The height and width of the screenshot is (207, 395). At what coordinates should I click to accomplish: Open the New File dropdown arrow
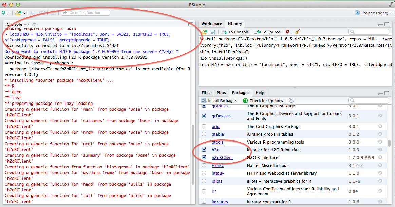[10, 13]
